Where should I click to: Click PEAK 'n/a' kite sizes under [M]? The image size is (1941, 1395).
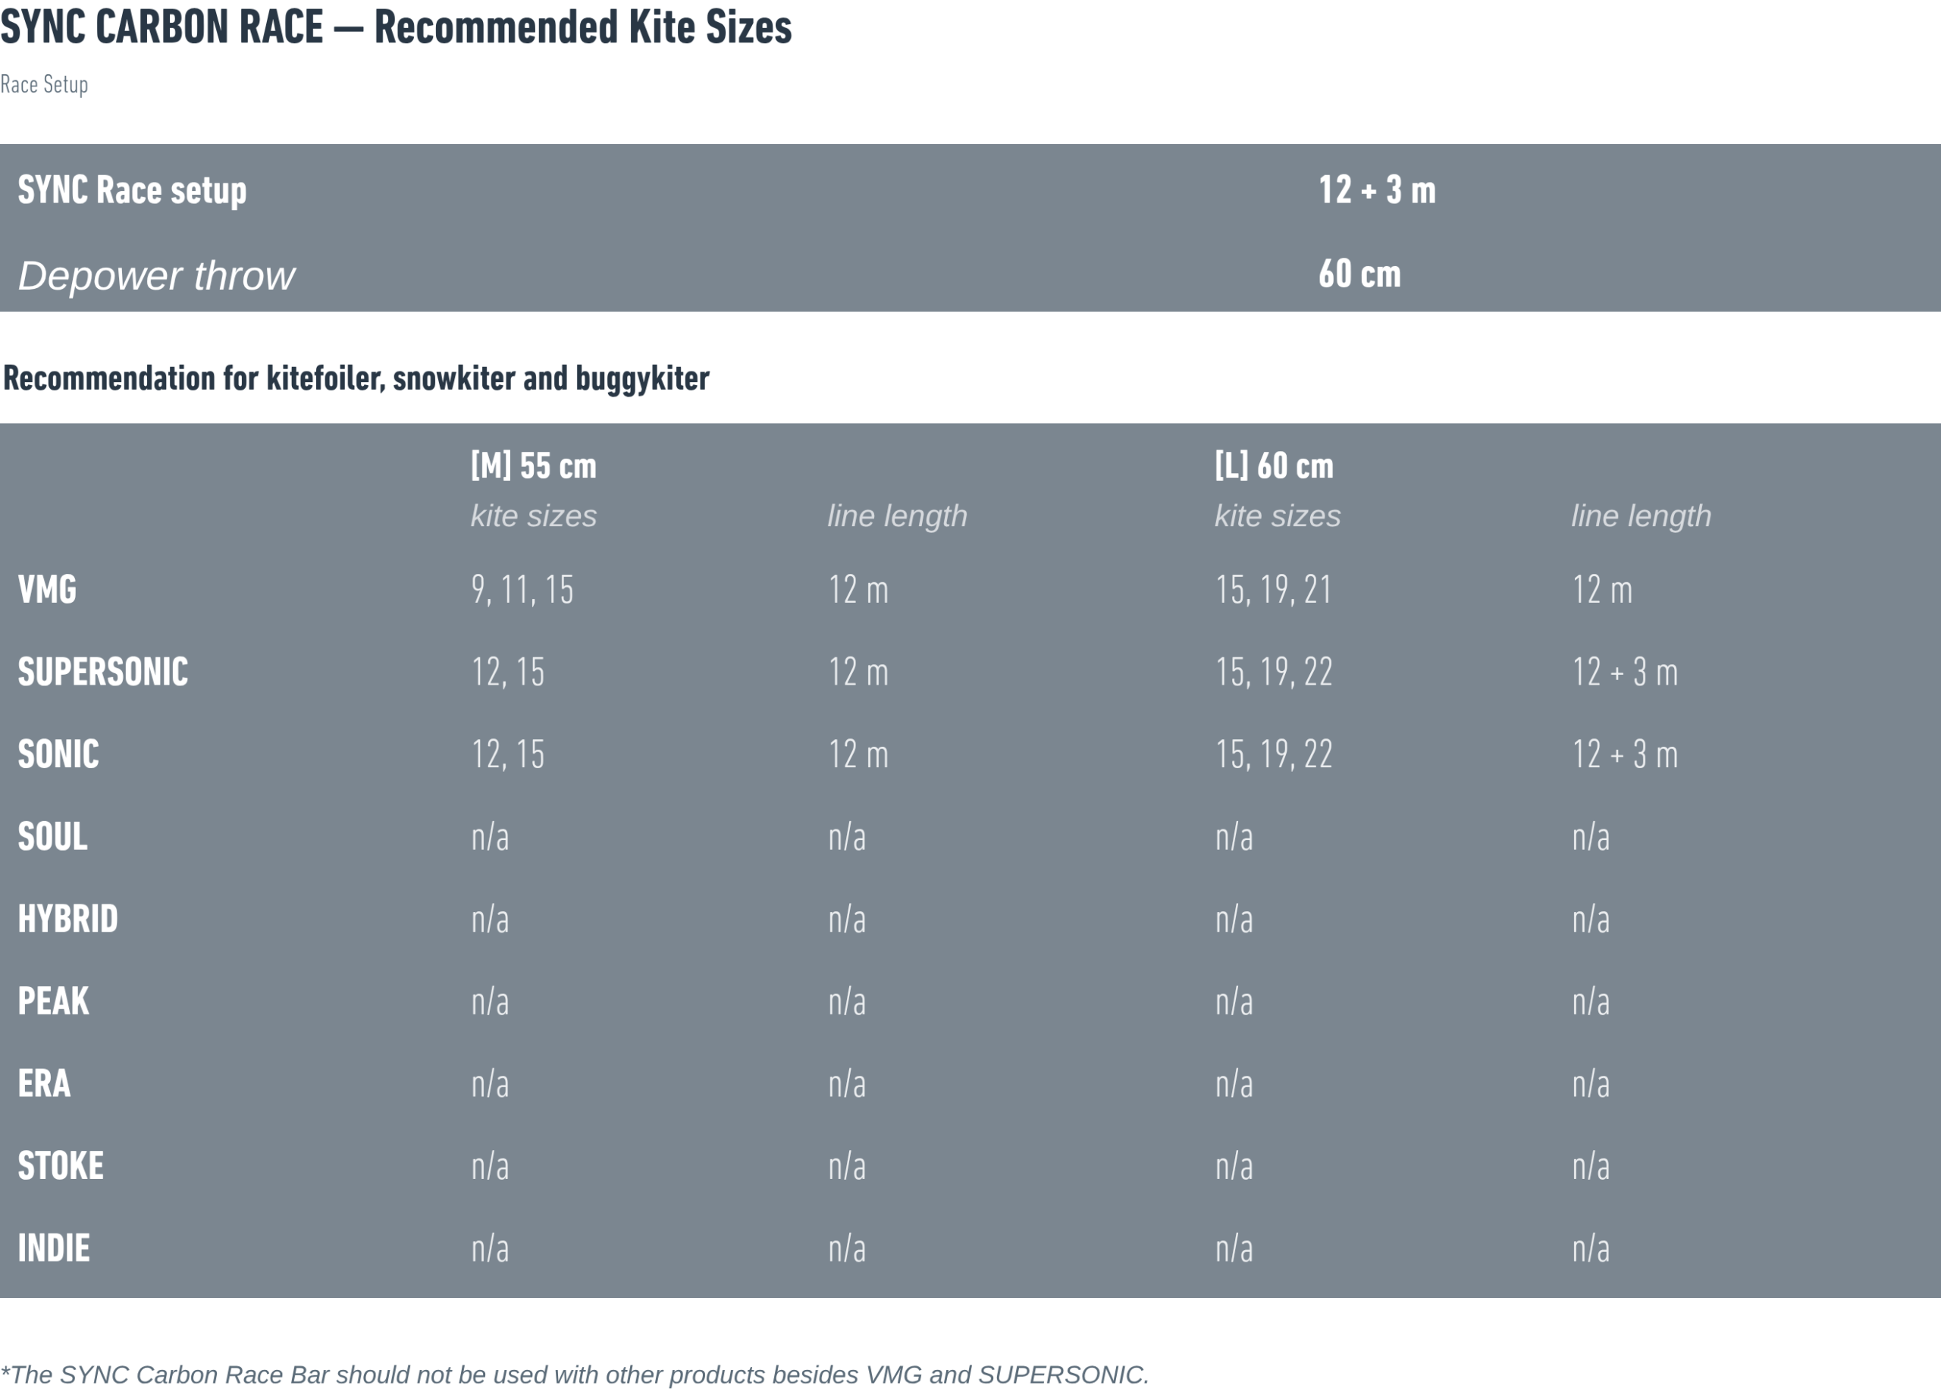pos(491,1002)
